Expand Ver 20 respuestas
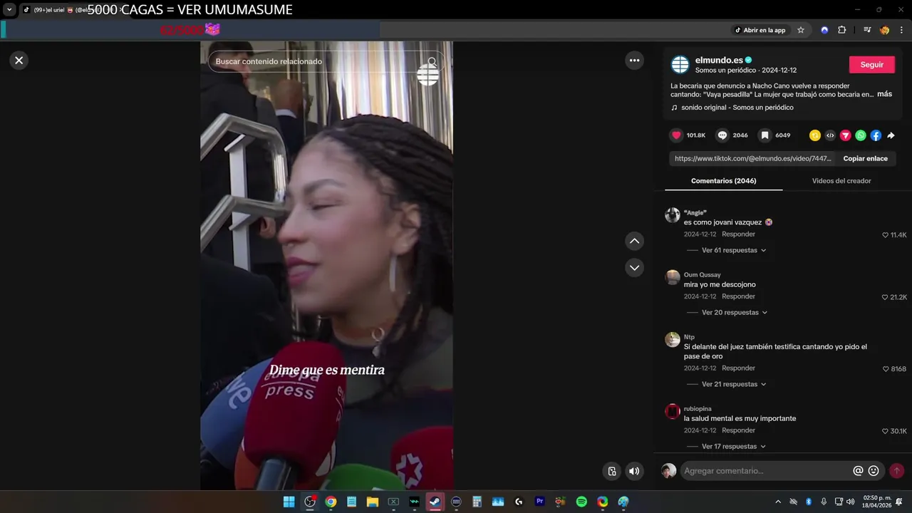 coord(735,313)
